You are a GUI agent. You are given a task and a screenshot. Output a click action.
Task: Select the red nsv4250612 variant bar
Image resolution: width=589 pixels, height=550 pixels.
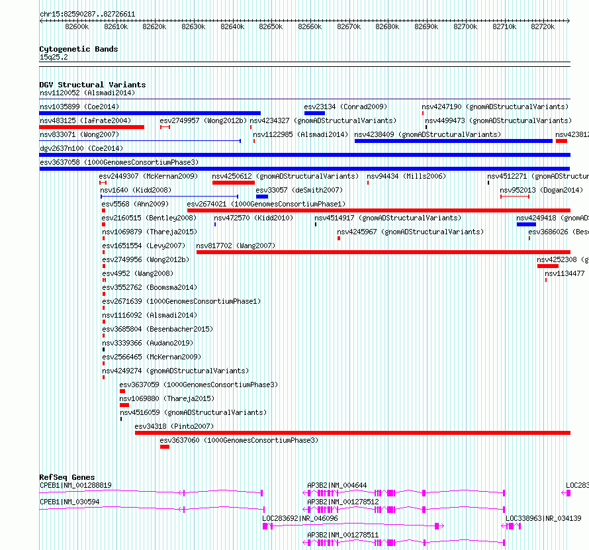click(233, 183)
